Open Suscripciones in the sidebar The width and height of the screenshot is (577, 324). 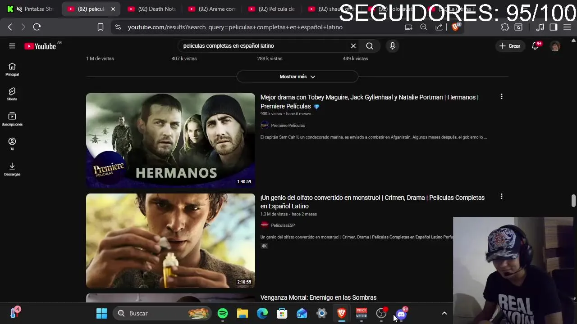12,119
